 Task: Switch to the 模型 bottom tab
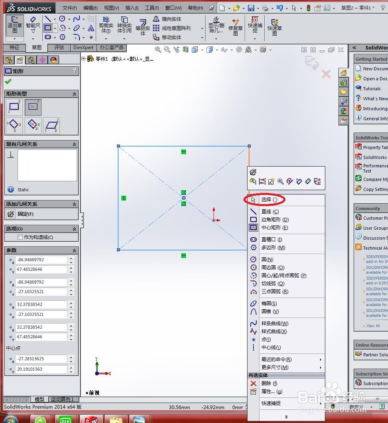(x=40, y=399)
